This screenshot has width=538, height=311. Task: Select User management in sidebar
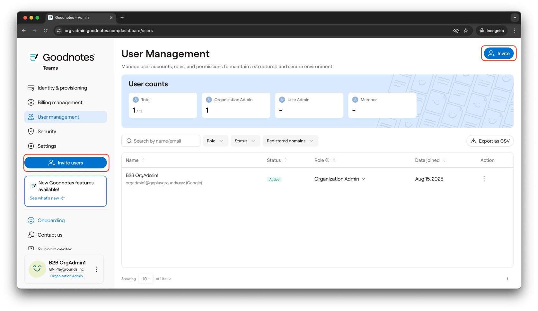coord(66,117)
